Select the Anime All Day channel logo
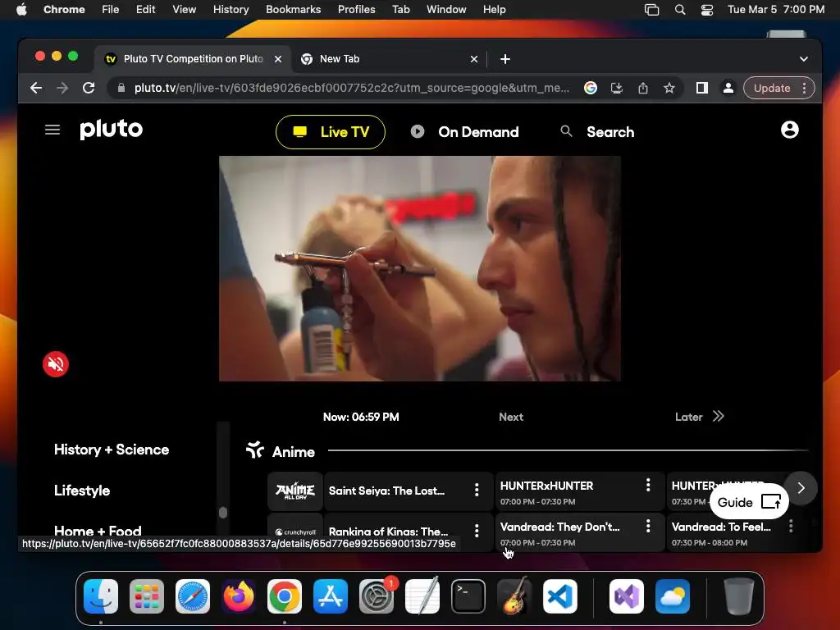This screenshot has height=630, width=840. point(295,491)
